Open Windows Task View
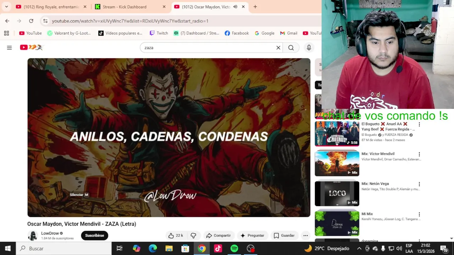454x255 pixels. [x=120, y=248]
